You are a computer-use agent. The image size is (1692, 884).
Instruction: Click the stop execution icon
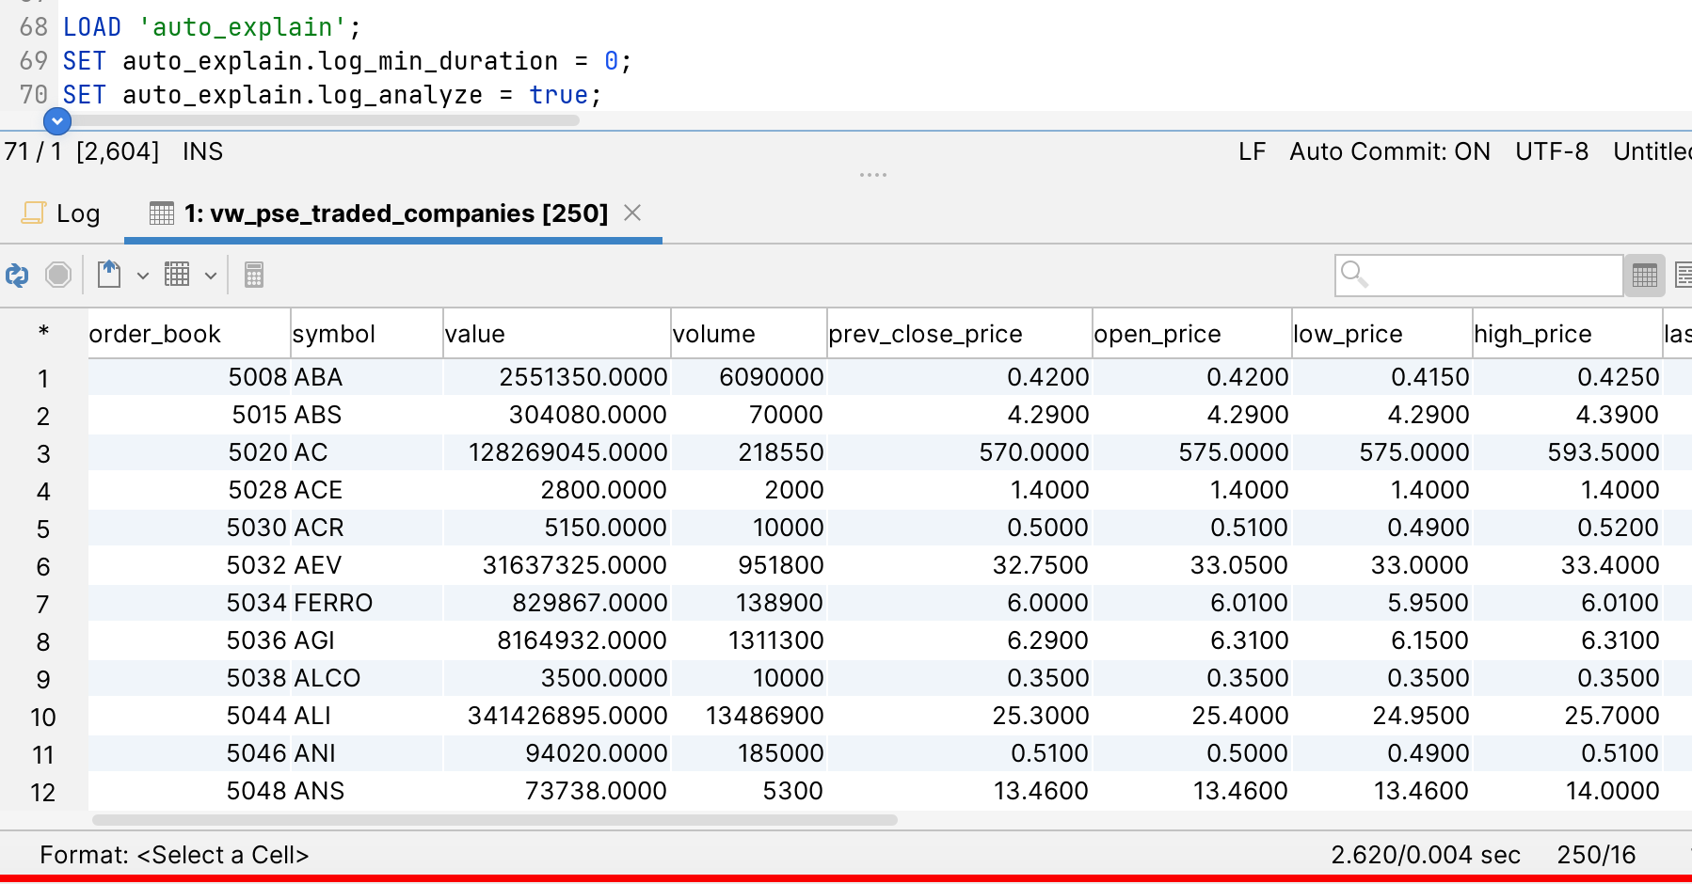click(58, 276)
